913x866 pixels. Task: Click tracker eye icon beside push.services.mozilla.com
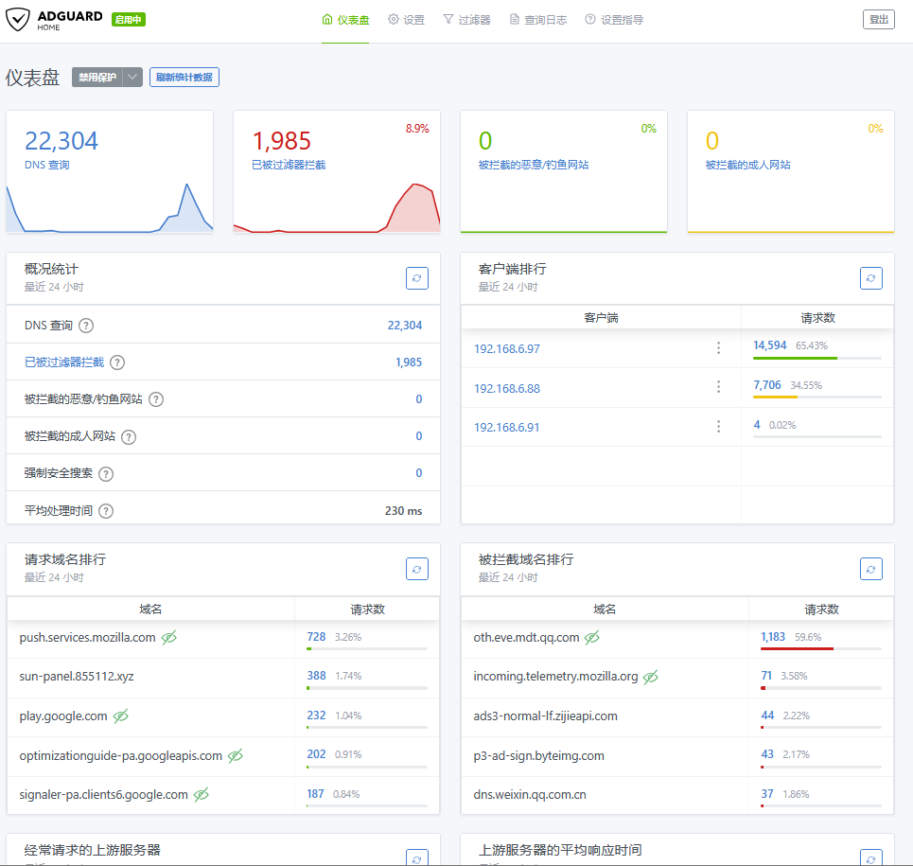tap(169, 638)
